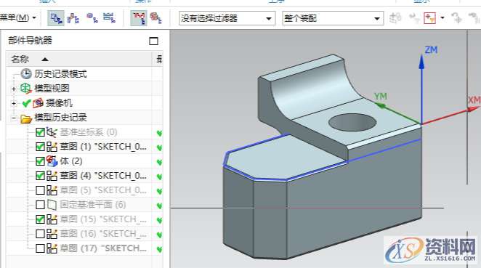481x268 pixels.
Task: Open the 没有选择过滤器 dropdown
Action: coord(227,18)
